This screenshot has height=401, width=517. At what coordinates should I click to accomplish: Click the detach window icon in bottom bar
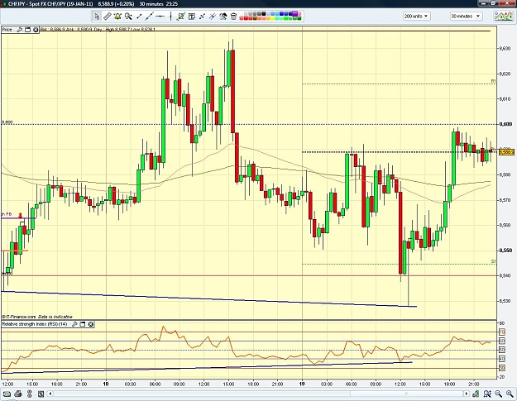[x=41, y=394]
